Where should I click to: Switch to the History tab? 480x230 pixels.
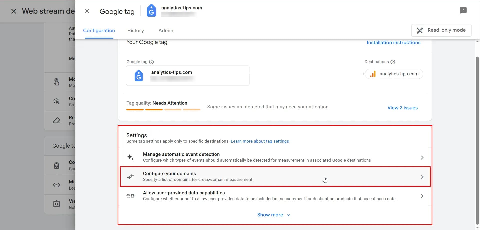click(135, 30)
